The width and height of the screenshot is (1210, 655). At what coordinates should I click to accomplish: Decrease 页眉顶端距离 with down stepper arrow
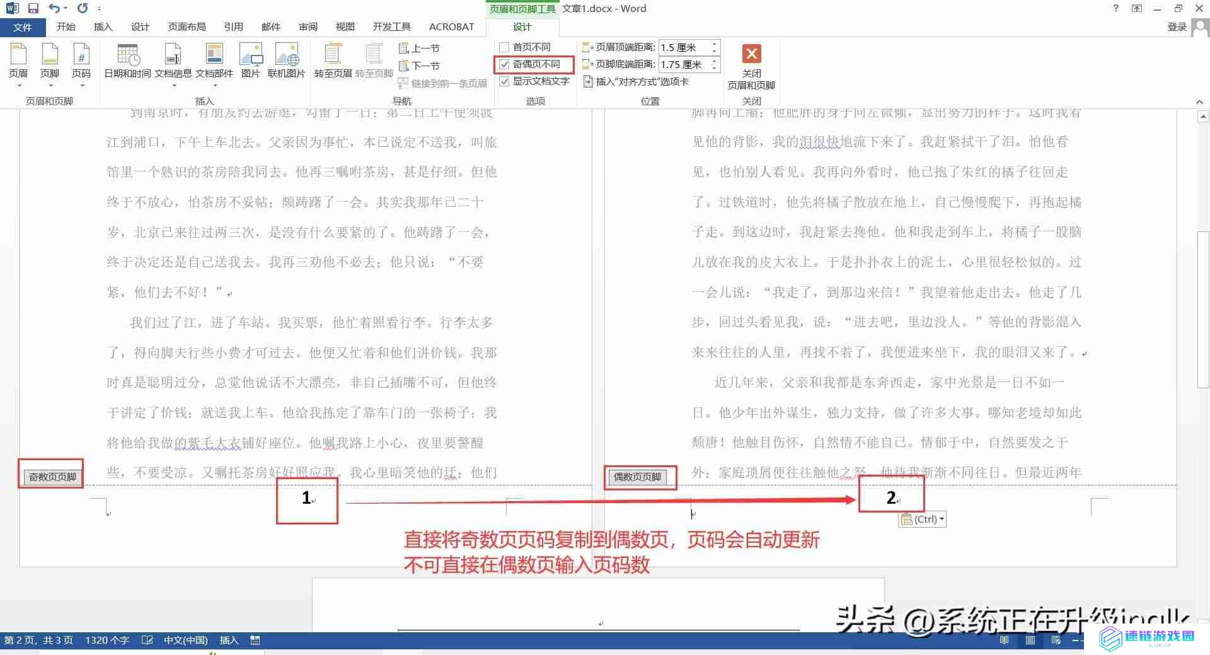[x=714, y=51]
